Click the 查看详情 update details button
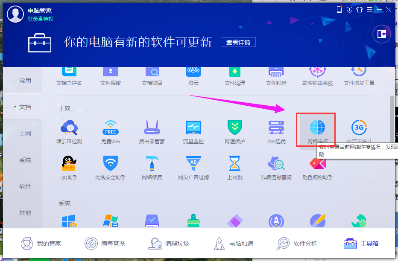Image resolution: width=398 pixels, height=261 pixels. pyautogui.click(x=238, y=42)
